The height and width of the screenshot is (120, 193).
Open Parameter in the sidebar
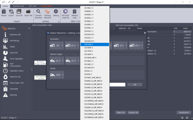pos(14,89)
